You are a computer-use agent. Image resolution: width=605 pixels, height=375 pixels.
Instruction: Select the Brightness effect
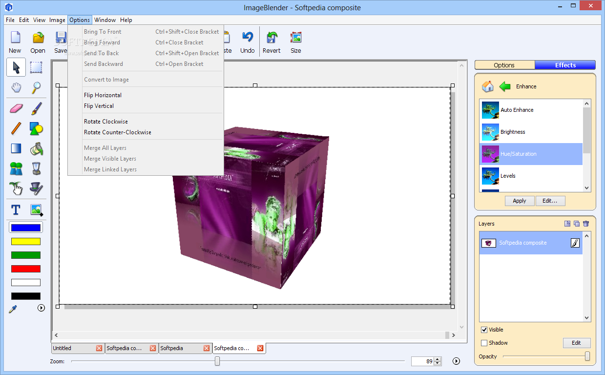point(531,132)
